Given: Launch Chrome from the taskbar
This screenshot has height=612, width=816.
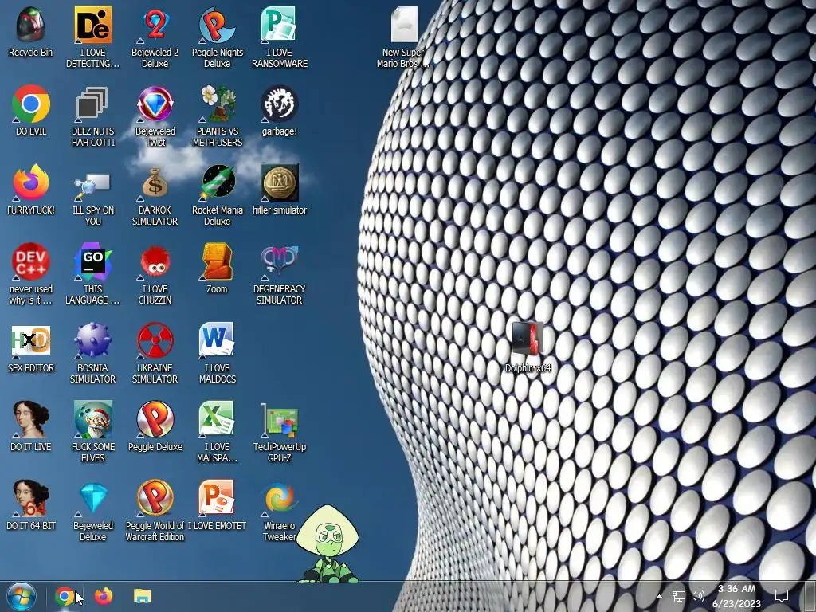Looking at the screenshot, I should [65, 596].
